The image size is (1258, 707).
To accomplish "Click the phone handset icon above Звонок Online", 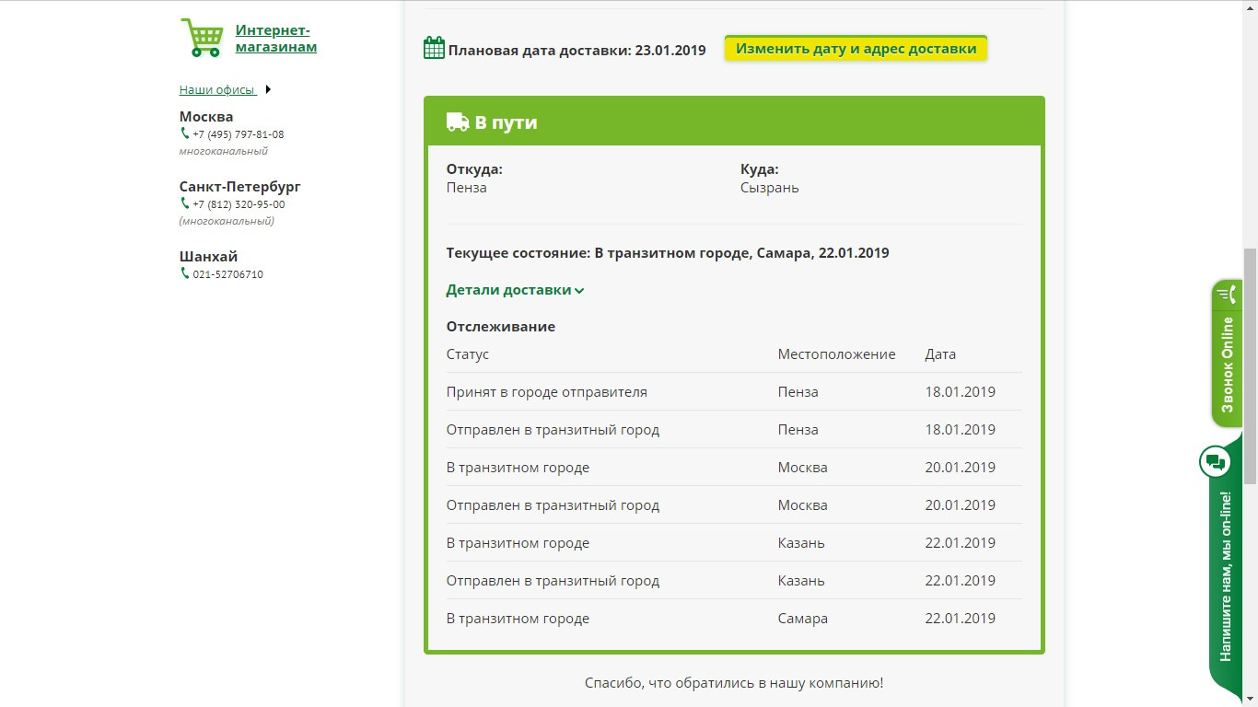I will tap(1227, 296).
